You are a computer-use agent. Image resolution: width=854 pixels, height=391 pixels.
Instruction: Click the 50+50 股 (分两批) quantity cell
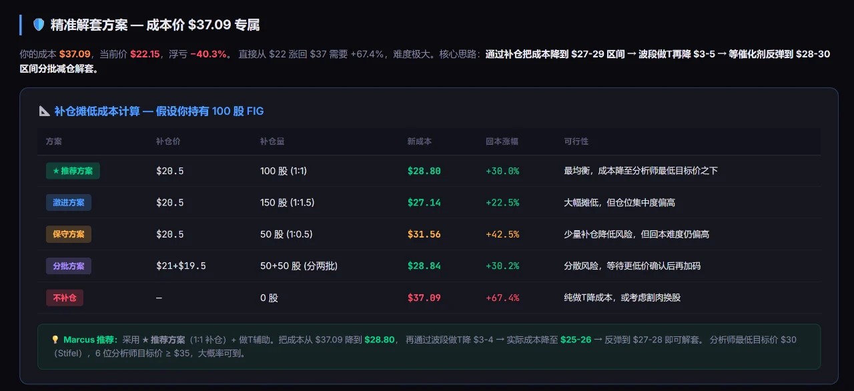299,266
